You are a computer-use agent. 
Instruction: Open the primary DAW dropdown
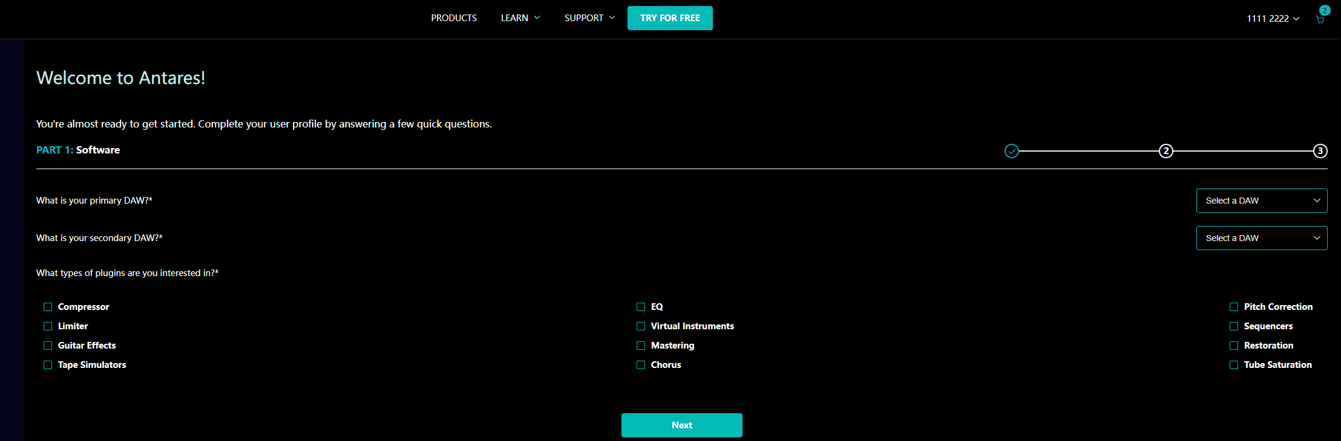[1262, 201]
